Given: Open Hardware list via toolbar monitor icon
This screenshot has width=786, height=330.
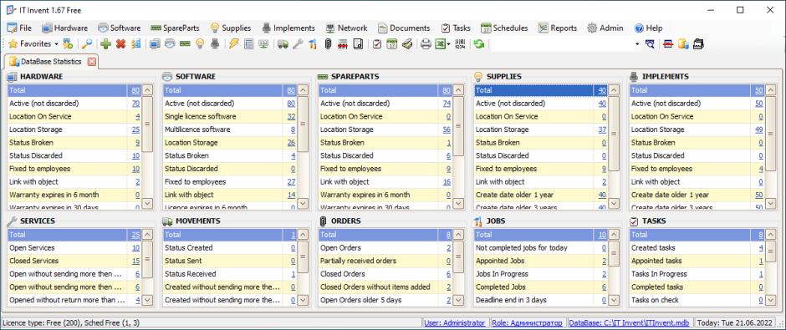Looking at the screenshot, I should 155,44.
